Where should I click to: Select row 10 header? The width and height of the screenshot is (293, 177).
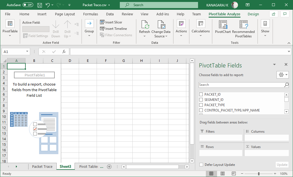4,117
